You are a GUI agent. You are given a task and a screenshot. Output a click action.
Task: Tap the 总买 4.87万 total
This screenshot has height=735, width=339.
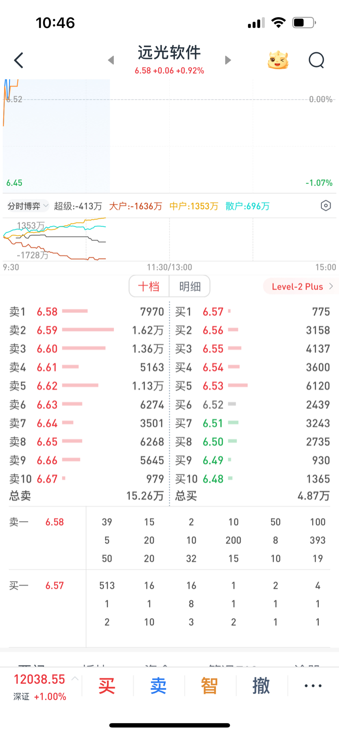[x=252, y=496]
